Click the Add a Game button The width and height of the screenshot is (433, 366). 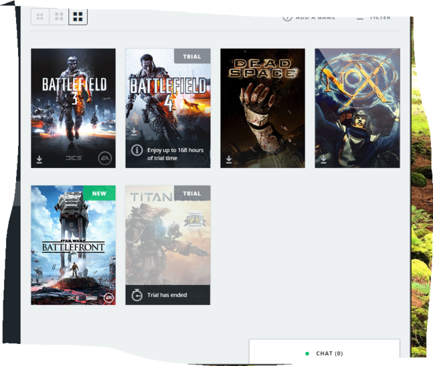click(x=309, y=17)
